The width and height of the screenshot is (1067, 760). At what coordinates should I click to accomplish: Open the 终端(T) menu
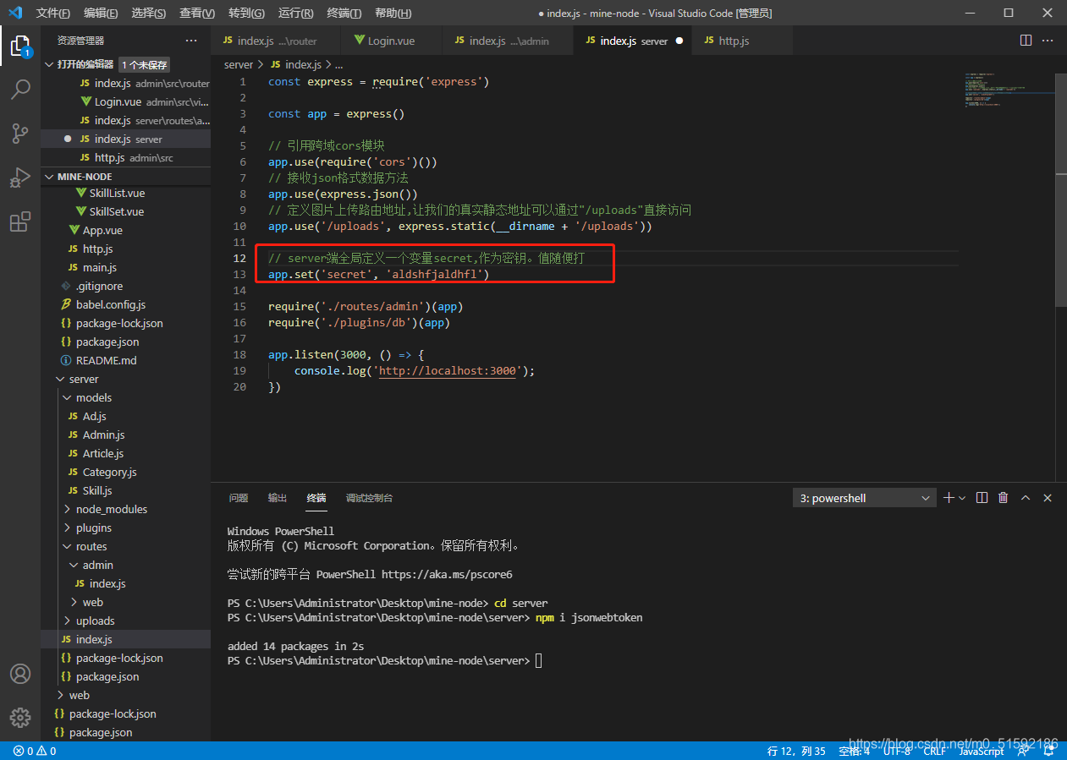click(344, 13)
